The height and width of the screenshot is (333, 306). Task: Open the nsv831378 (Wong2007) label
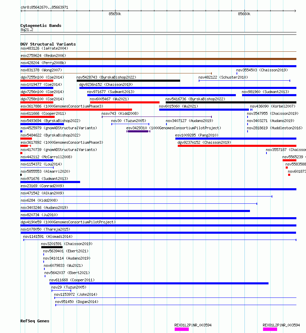point(41,70)
